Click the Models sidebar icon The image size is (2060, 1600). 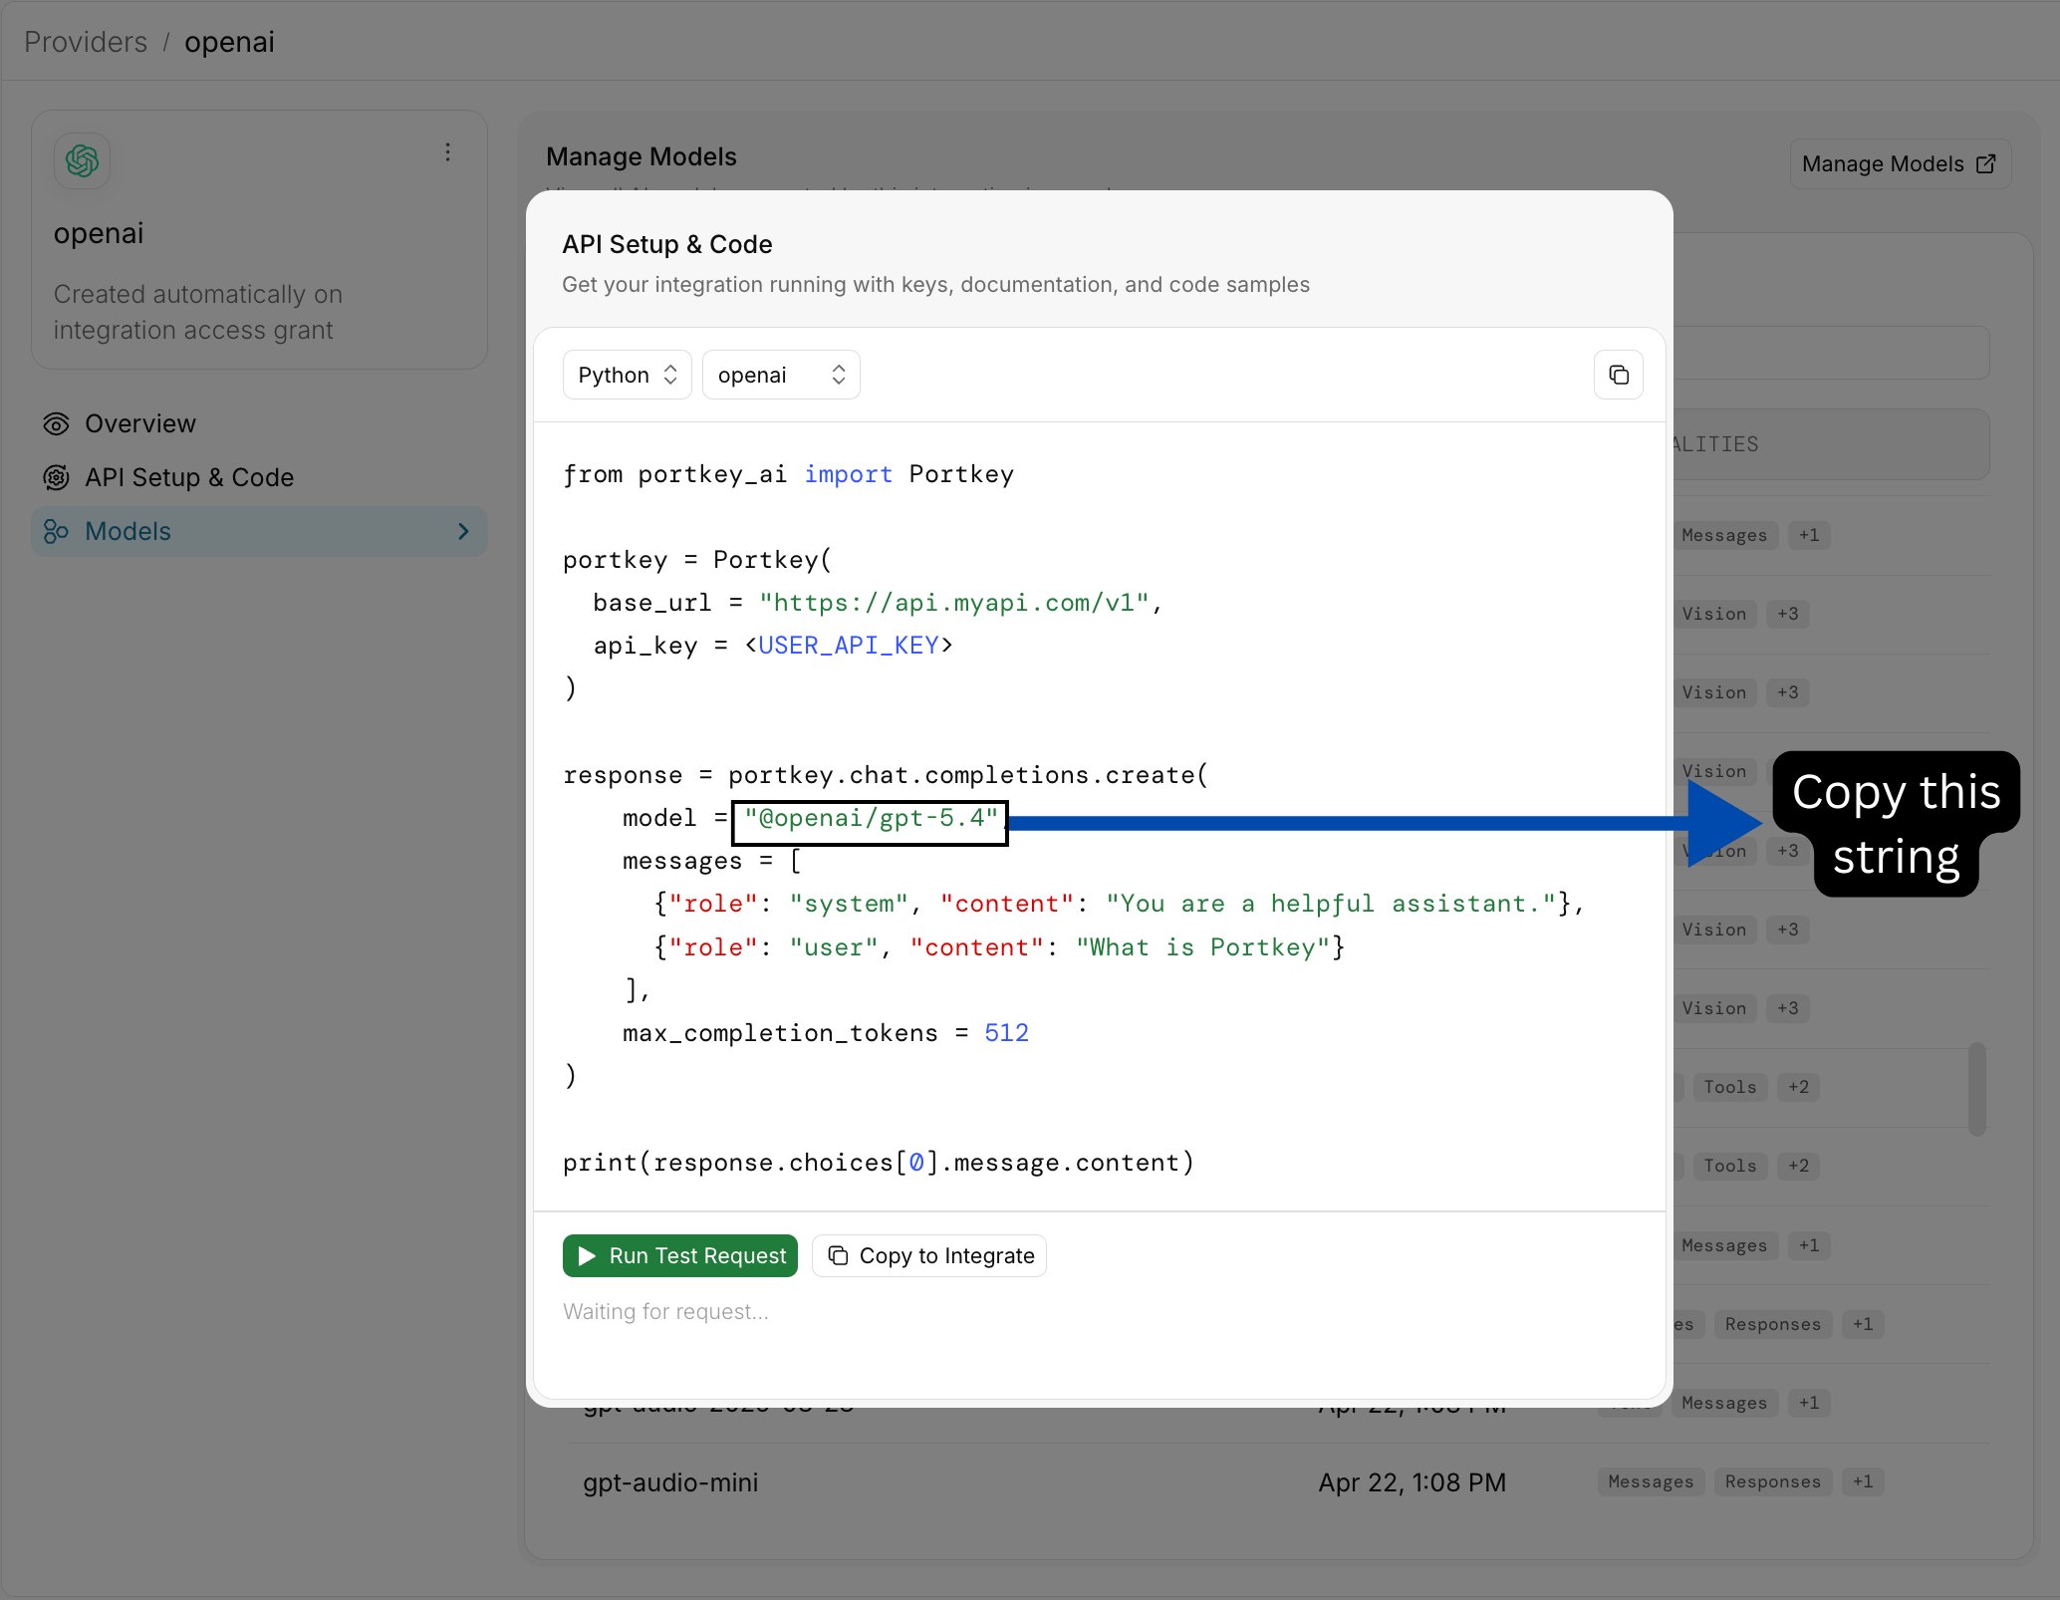[56, 532]
